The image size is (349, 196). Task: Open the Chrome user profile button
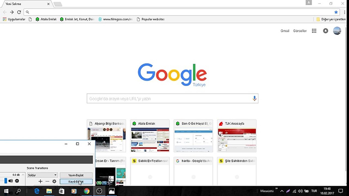[x=308, y=2]
